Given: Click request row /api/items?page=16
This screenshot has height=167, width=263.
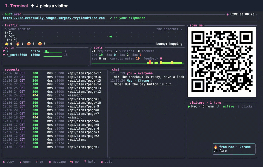Looking at the screenshot, I should point(52,77).
